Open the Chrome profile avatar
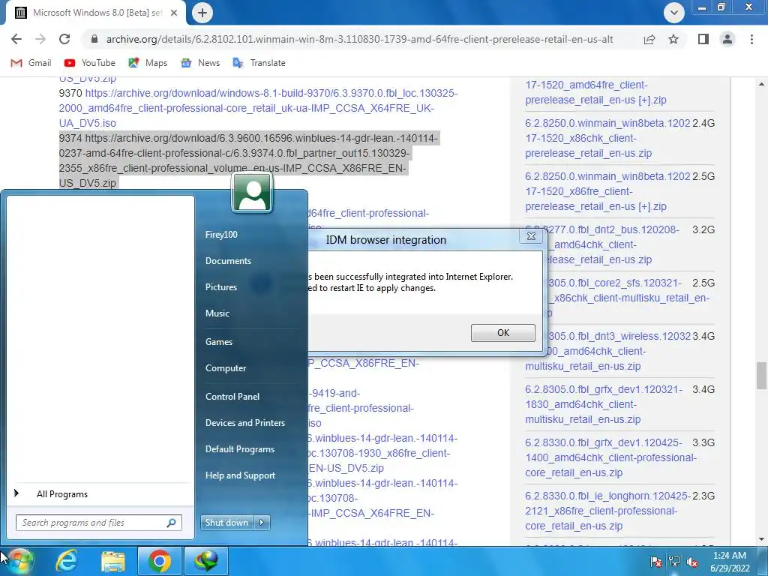768x576 pixels. tap(727, 39)
